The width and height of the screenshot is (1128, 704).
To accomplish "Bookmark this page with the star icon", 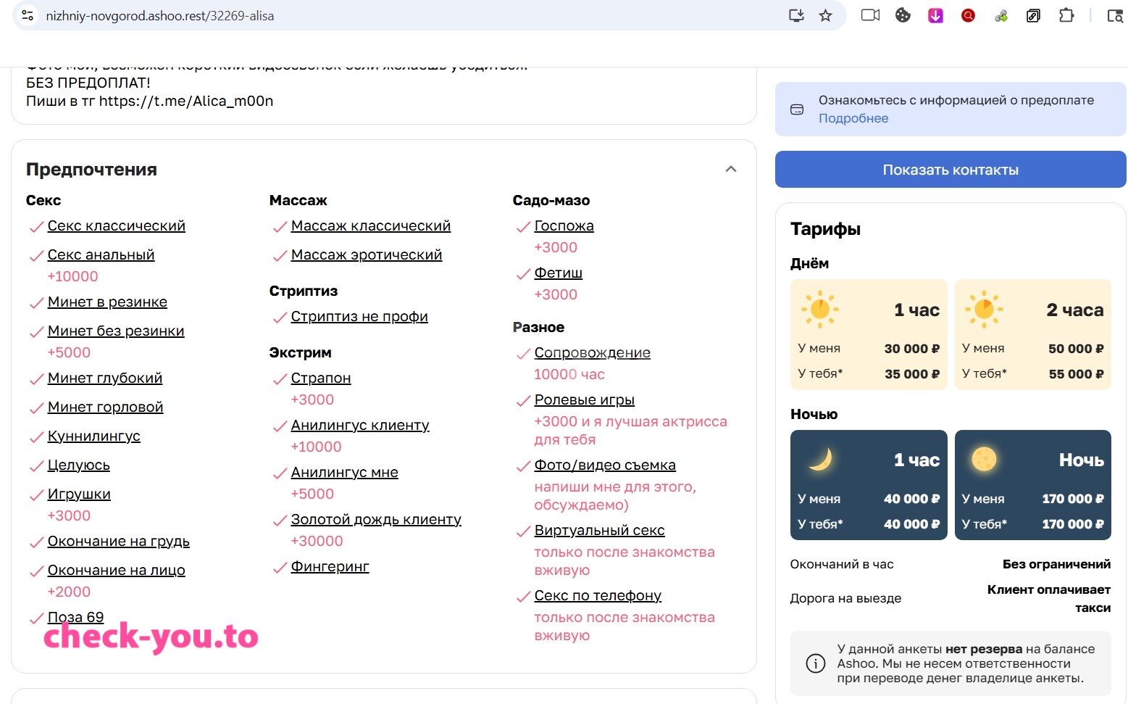I will click(825, 15).
